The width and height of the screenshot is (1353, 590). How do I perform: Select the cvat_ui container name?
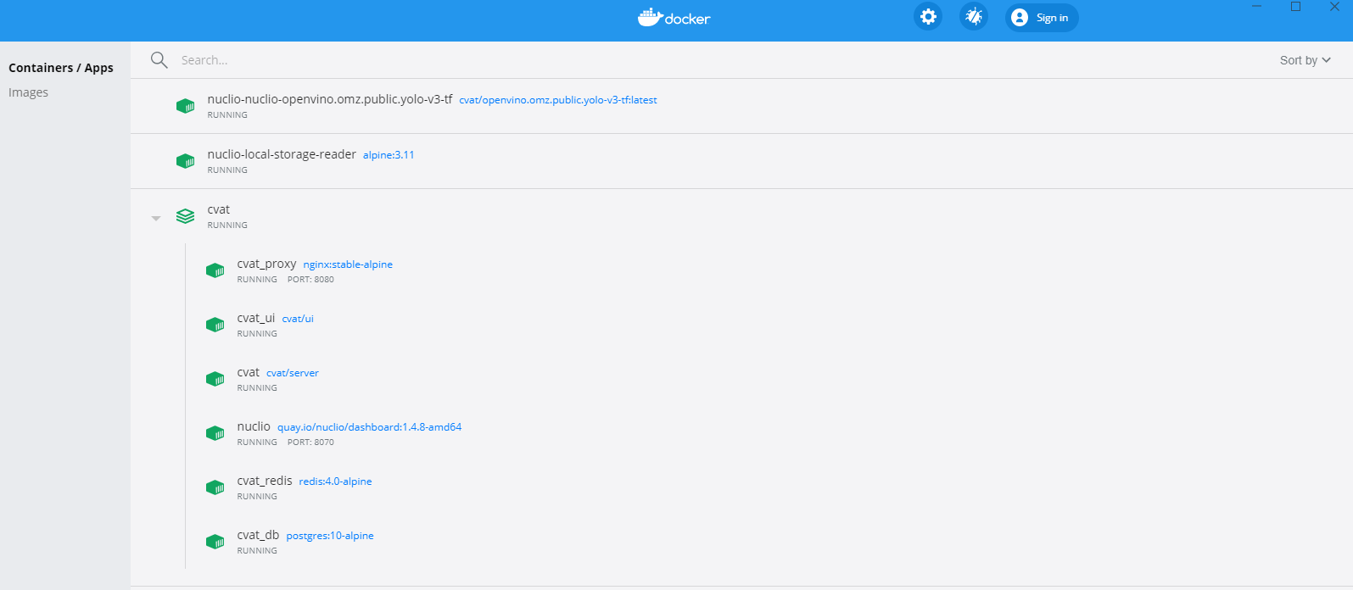[256, 318]
